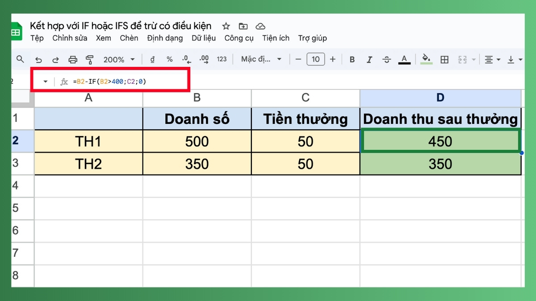Apply percent format
The height and width of the screenshot is (301, 536).
coord(169,59)
